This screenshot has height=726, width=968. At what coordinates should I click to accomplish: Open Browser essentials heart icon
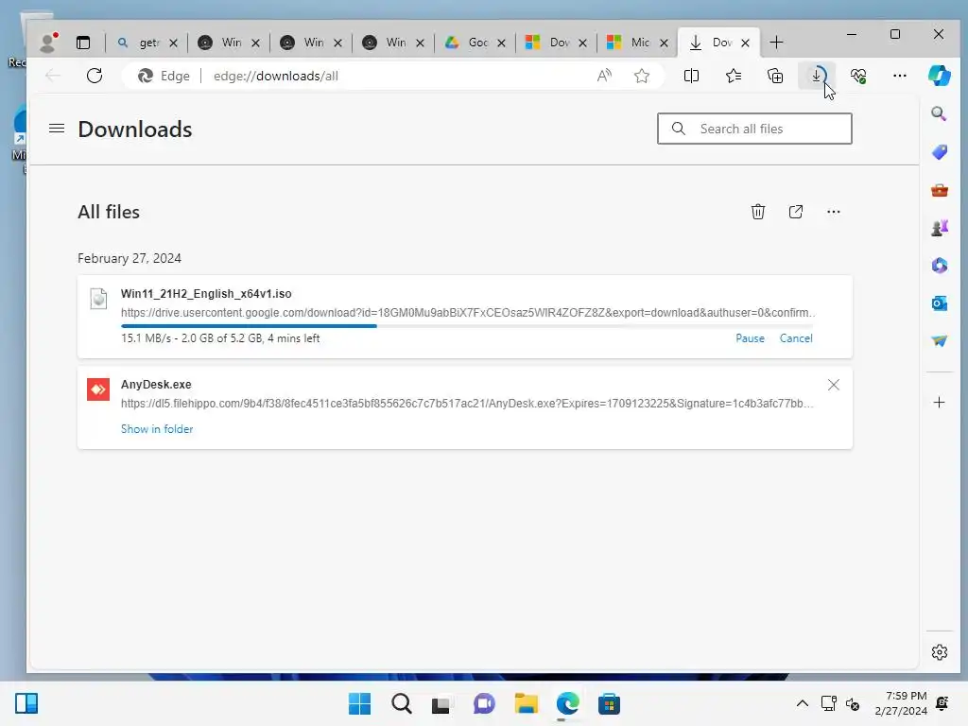tap(858, 76)
